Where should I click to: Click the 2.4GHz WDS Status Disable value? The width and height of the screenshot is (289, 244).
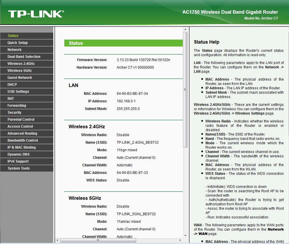point(123,180)
